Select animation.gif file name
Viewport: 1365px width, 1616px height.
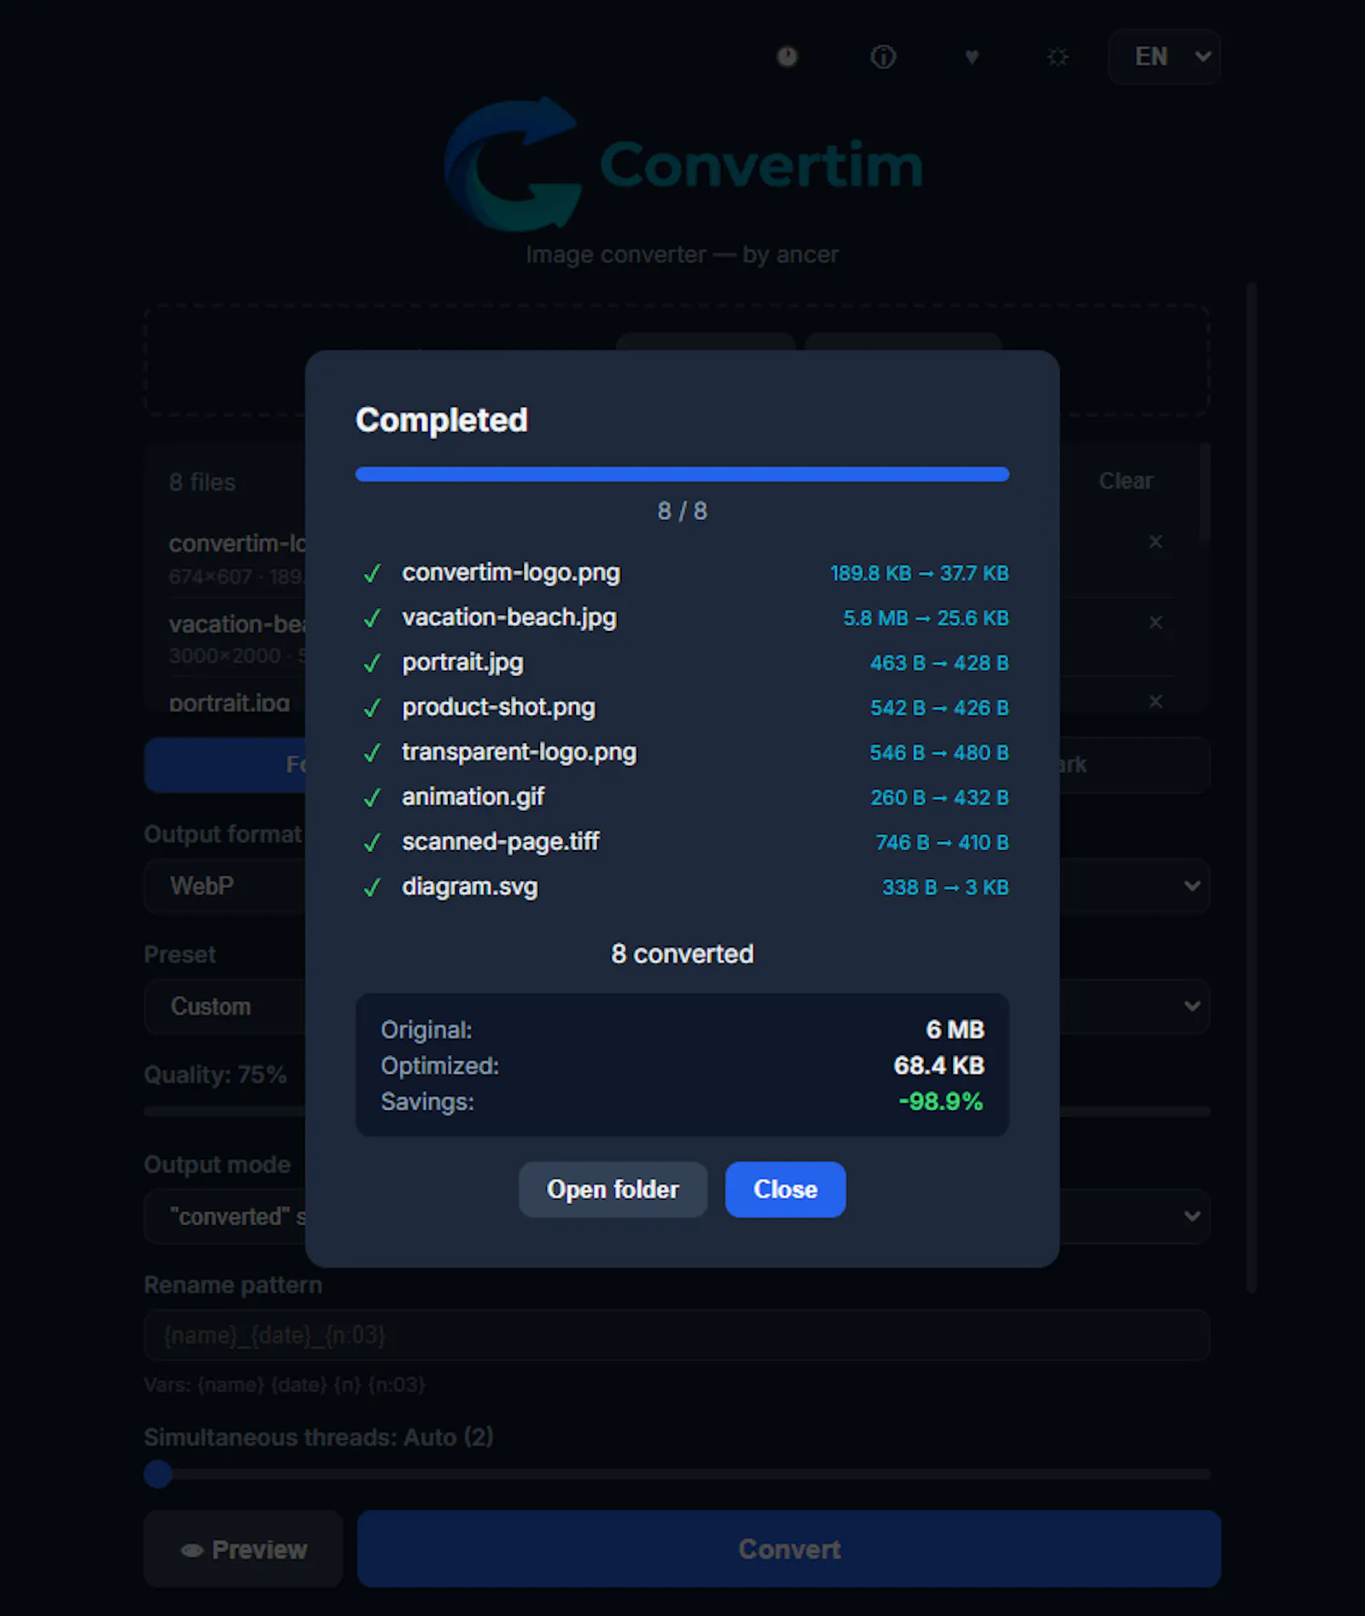click(473, 796)
